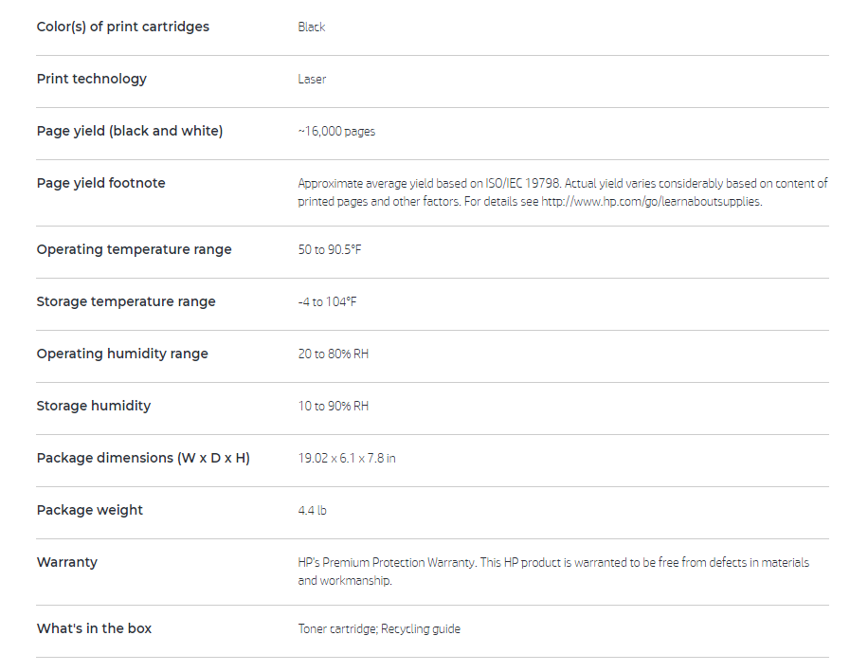This screenshot has width=868, height=672.
Task: Select the Black cartridge color value
Action: 311,27
